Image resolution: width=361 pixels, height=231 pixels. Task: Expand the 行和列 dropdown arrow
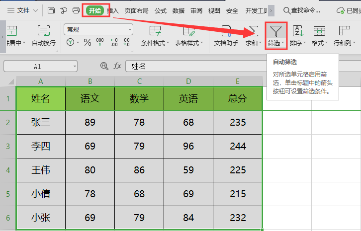[354, 43]
